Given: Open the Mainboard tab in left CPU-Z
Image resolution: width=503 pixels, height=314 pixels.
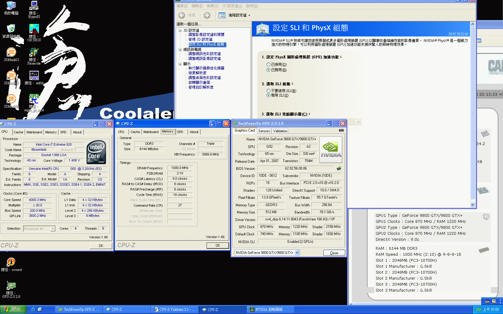Looking at the screenshot, I should click(x=34, y=132).
